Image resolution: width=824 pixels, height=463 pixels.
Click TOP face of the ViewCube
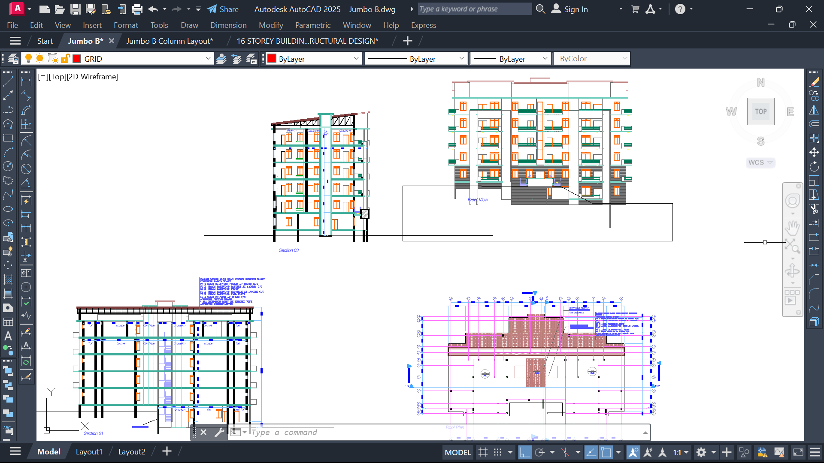[x=760, y=111]
